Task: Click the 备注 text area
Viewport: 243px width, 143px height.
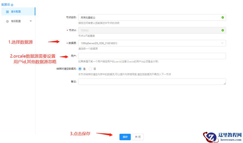Action: (152, 82)
